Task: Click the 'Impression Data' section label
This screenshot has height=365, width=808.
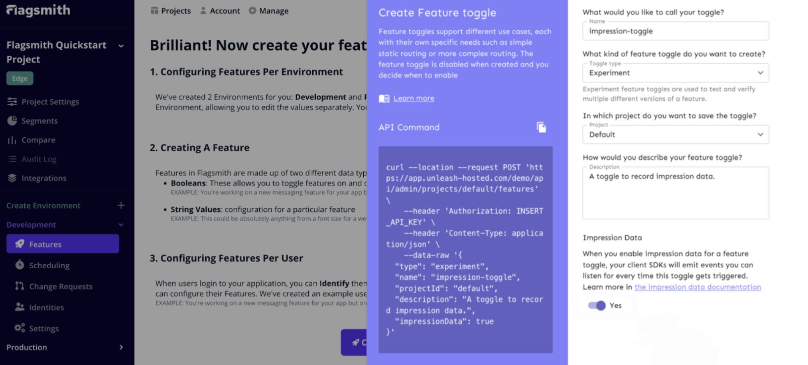Action: coord(612,238)
